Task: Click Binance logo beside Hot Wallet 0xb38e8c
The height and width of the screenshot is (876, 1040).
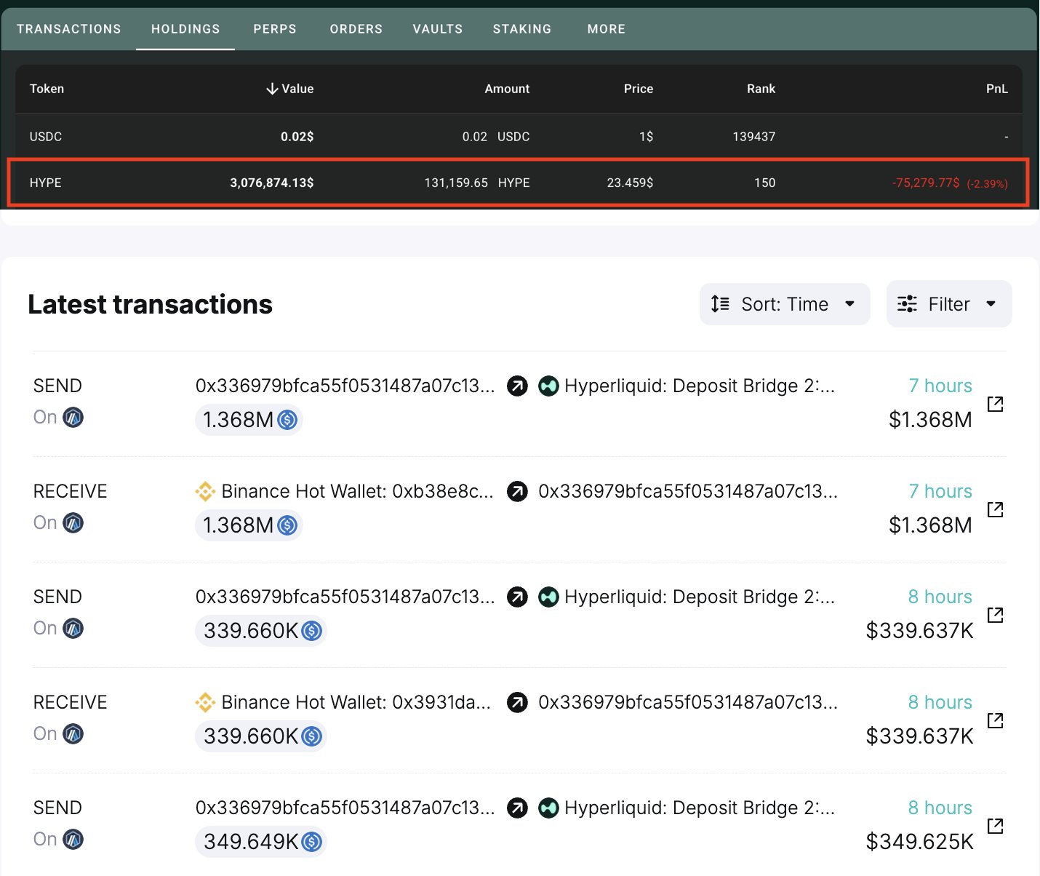Action: 205,492
